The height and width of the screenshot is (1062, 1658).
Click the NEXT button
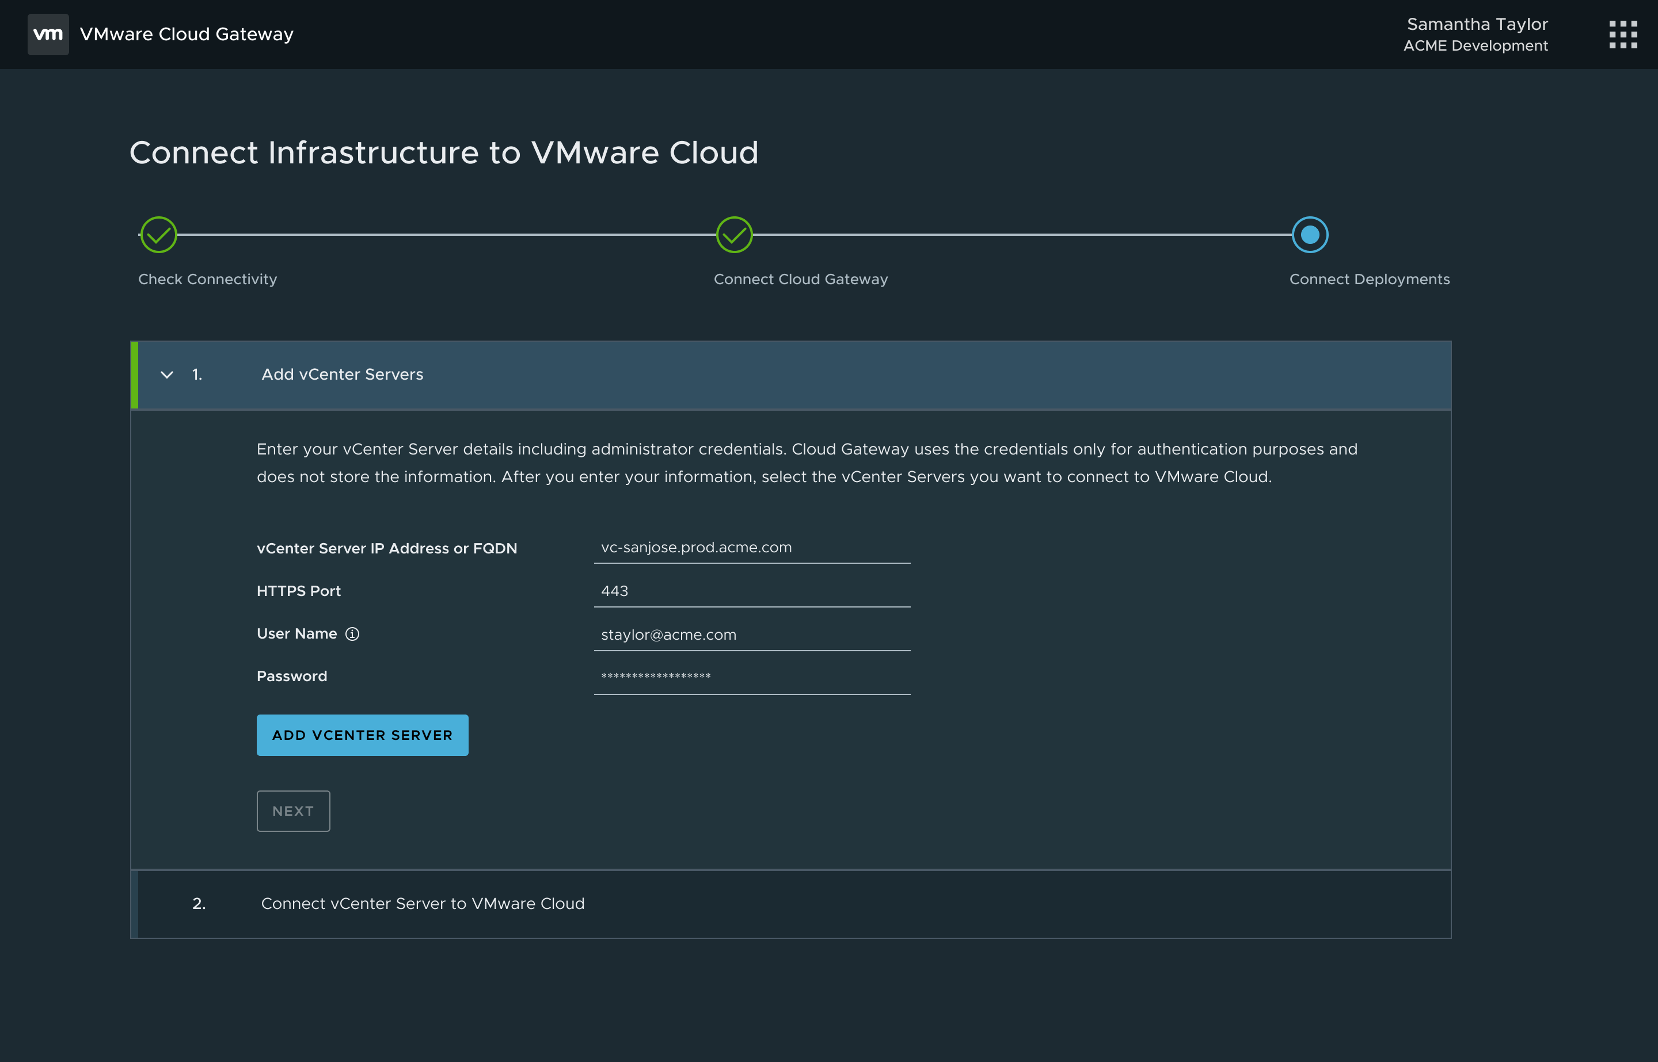(x=293, y=811)
